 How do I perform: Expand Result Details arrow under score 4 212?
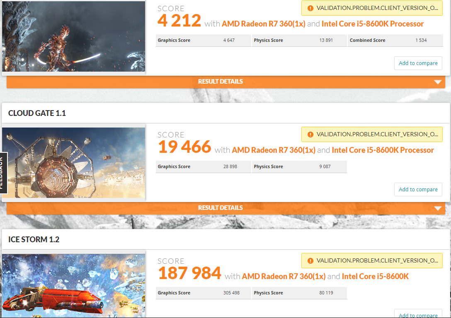coord(437,82)
